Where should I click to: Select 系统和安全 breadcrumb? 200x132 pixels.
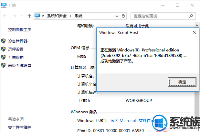pos(57,16)
